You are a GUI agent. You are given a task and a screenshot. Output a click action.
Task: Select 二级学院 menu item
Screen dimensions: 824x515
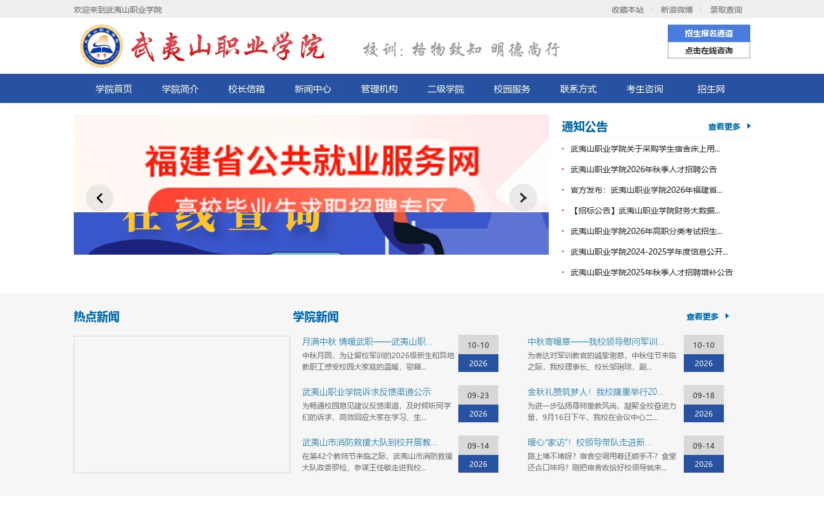(x=446, y=89)
